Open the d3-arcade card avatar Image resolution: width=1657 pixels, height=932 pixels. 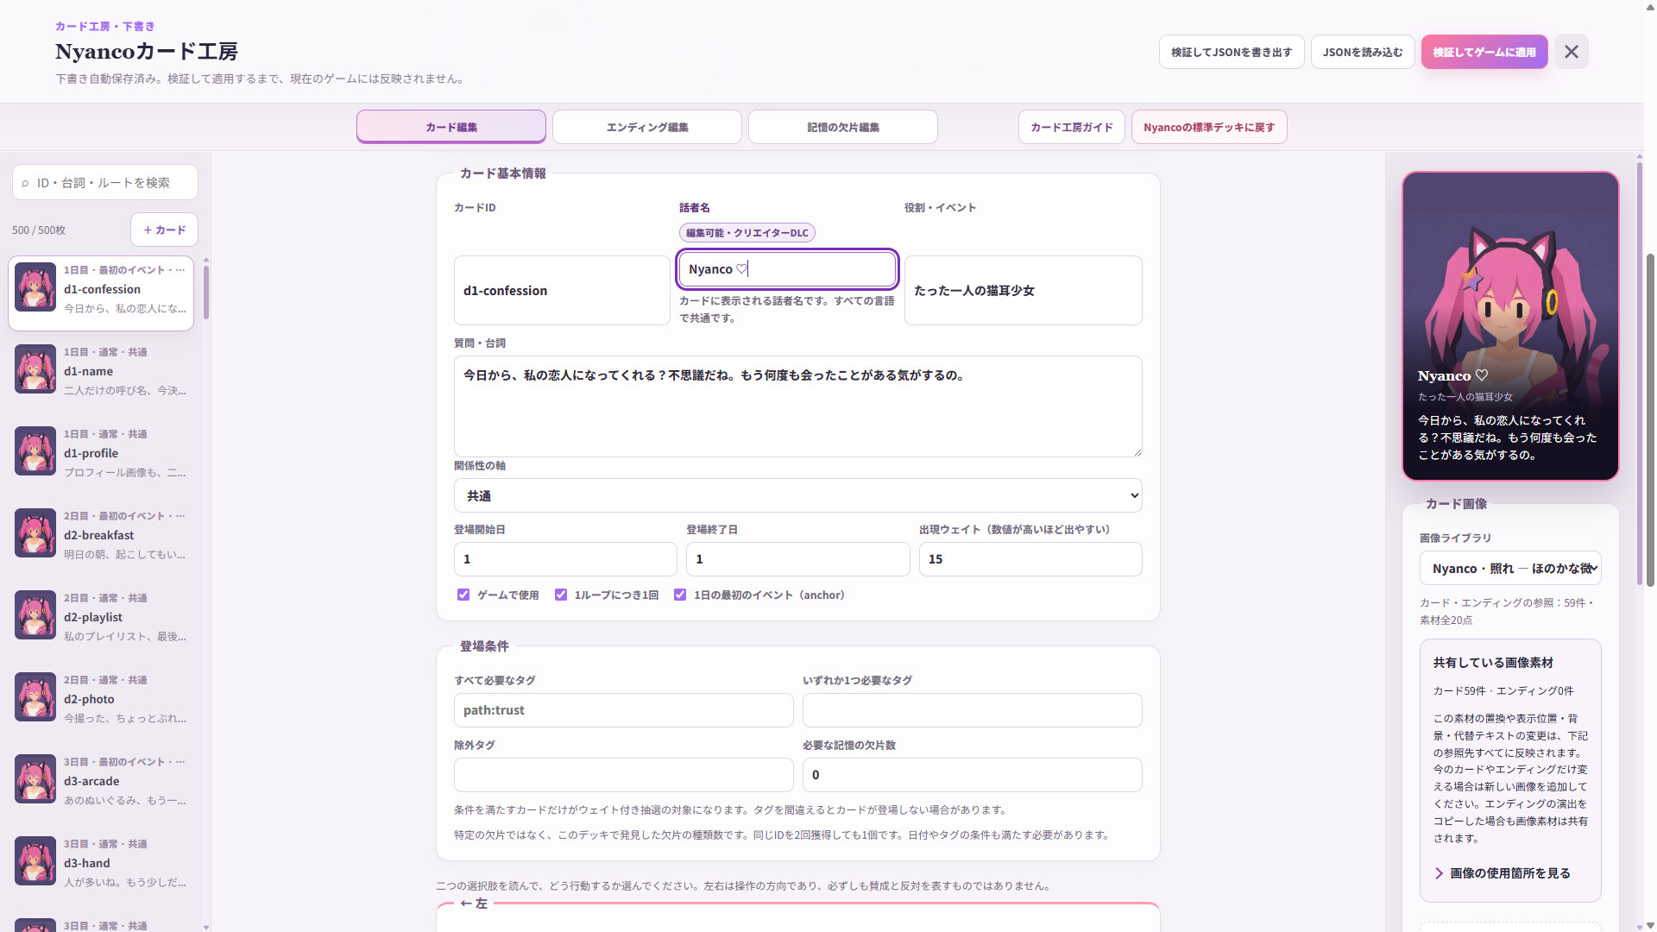[x=35, y=779]
